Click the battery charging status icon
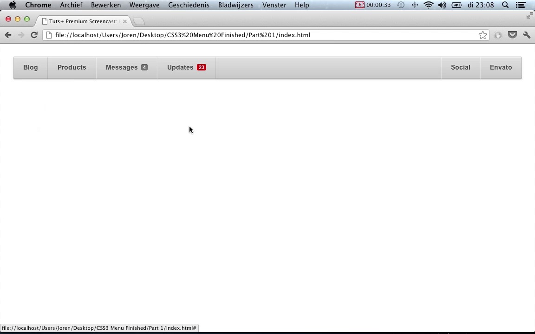The width and height of the screenshot is (535, 334). click(457, 5)
